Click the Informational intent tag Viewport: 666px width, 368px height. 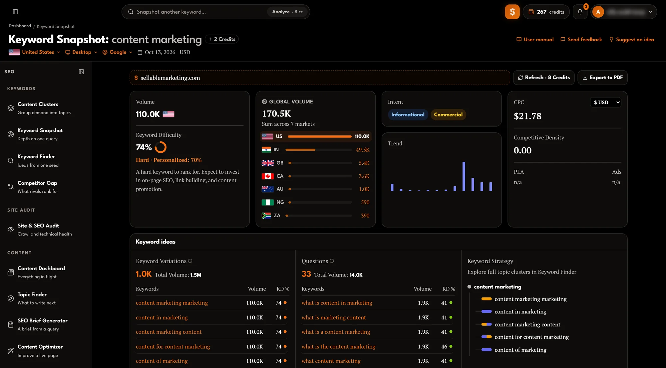(x=408, y=114)
